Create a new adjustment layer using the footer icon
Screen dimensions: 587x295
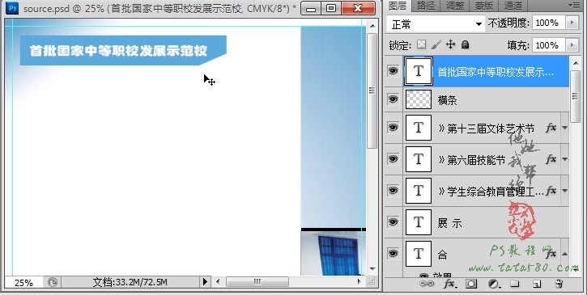(x=494, y=284)
